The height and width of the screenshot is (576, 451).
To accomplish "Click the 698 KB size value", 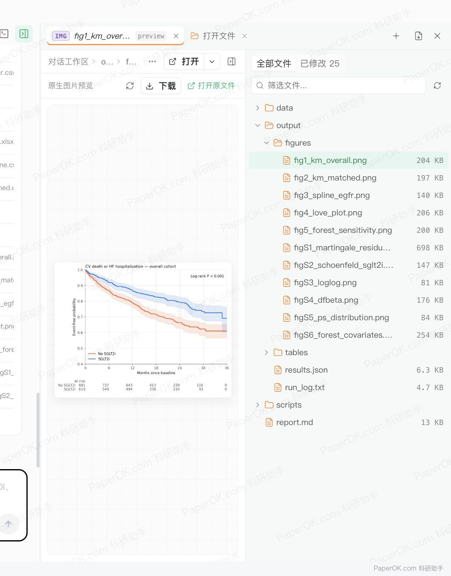I will click(x=430, y=247).
